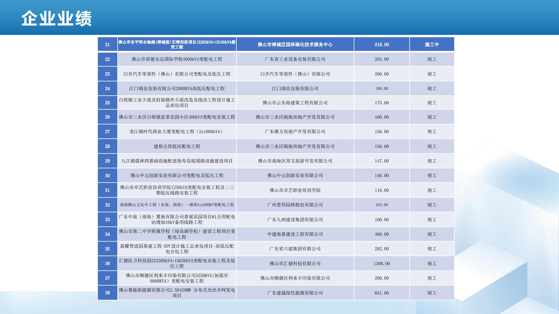Click the amount "200.00"
559x314 pixels.
click(x=382, y=74)
